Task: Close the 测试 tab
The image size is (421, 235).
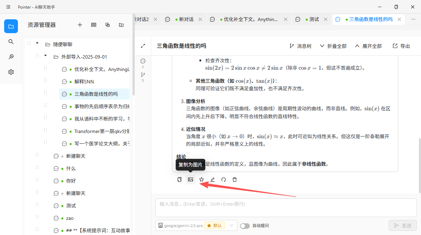Action: (x=326, y=19)
